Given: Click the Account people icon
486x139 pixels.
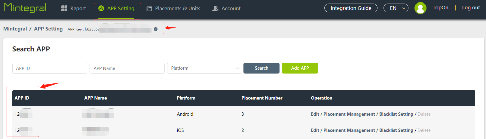Looking at the screenshot, I should pos(215,8).
